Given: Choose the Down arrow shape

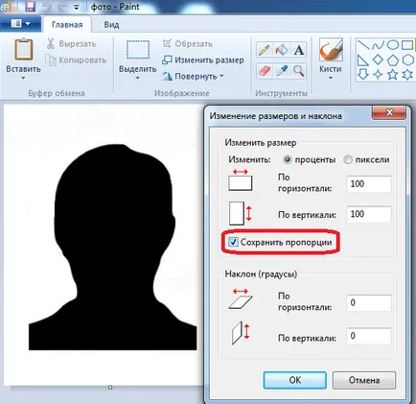Looking at the screenshot, I should [x=363, y=74].
